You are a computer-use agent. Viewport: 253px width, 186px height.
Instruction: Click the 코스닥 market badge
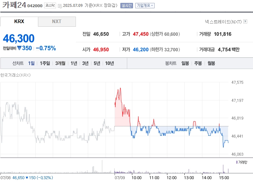[50, 5]
